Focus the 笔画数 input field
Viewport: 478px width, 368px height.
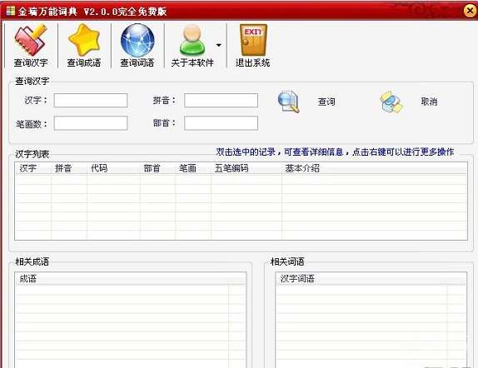click(x=91, y=123)
